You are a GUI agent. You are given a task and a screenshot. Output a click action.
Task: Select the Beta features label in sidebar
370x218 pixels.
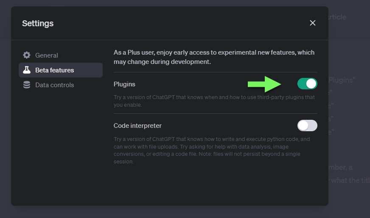click(54, 70)
